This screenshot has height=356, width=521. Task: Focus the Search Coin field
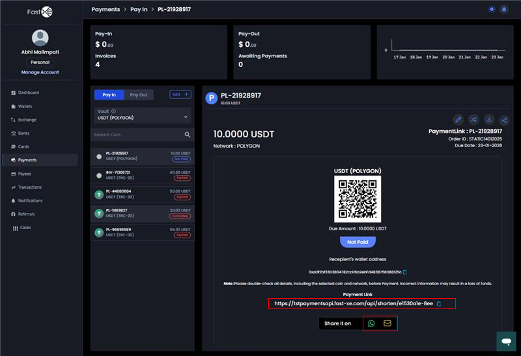138,135
